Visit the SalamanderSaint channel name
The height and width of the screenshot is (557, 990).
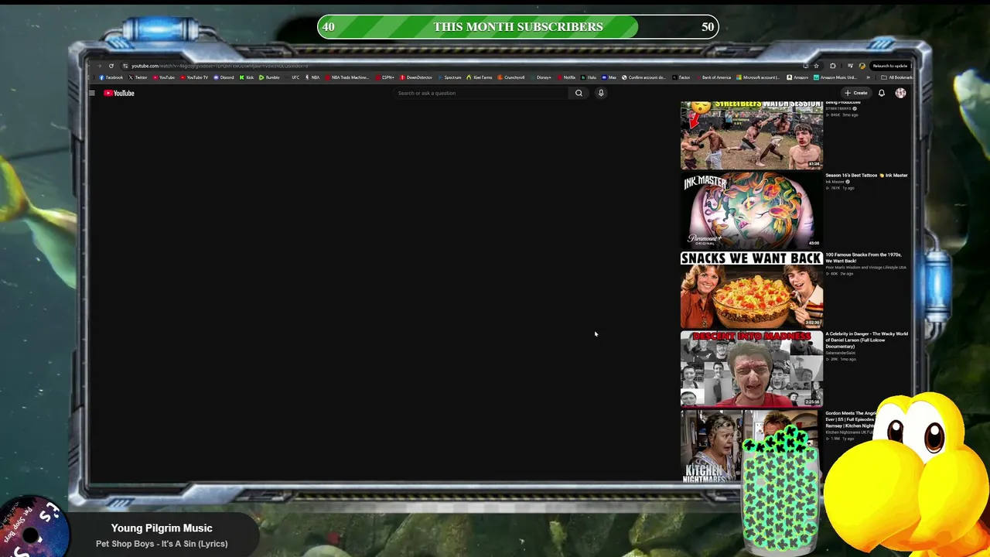tap(840, 353)
